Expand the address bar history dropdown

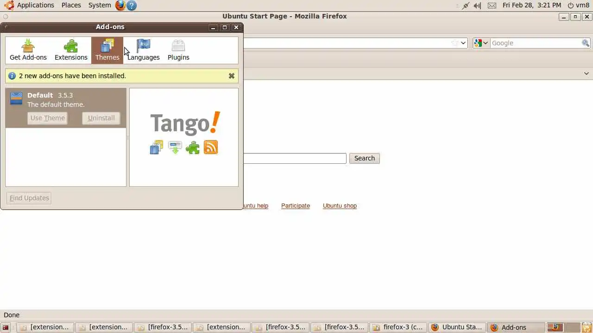tap(463, 43)
